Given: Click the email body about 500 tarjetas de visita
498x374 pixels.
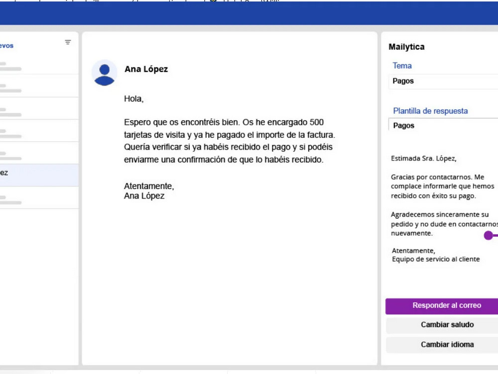Looking at the screenshot, I should point(229,141).
